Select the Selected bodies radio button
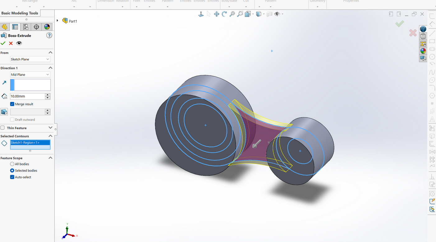 pyautogui.click(x=12, y=171)
